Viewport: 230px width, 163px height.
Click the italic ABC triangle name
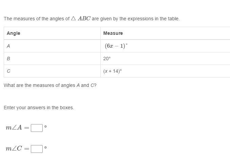coord(84,19)
